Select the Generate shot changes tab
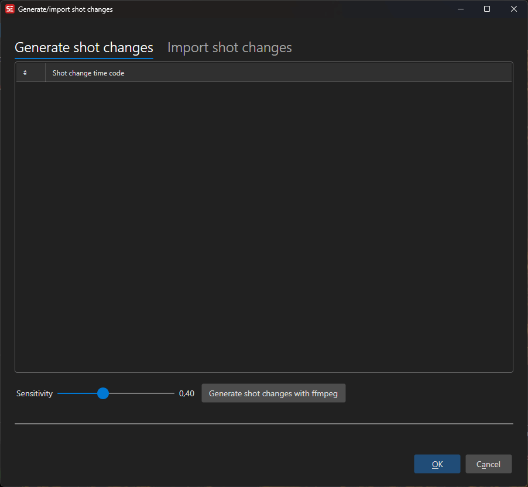 pos(84,47)
